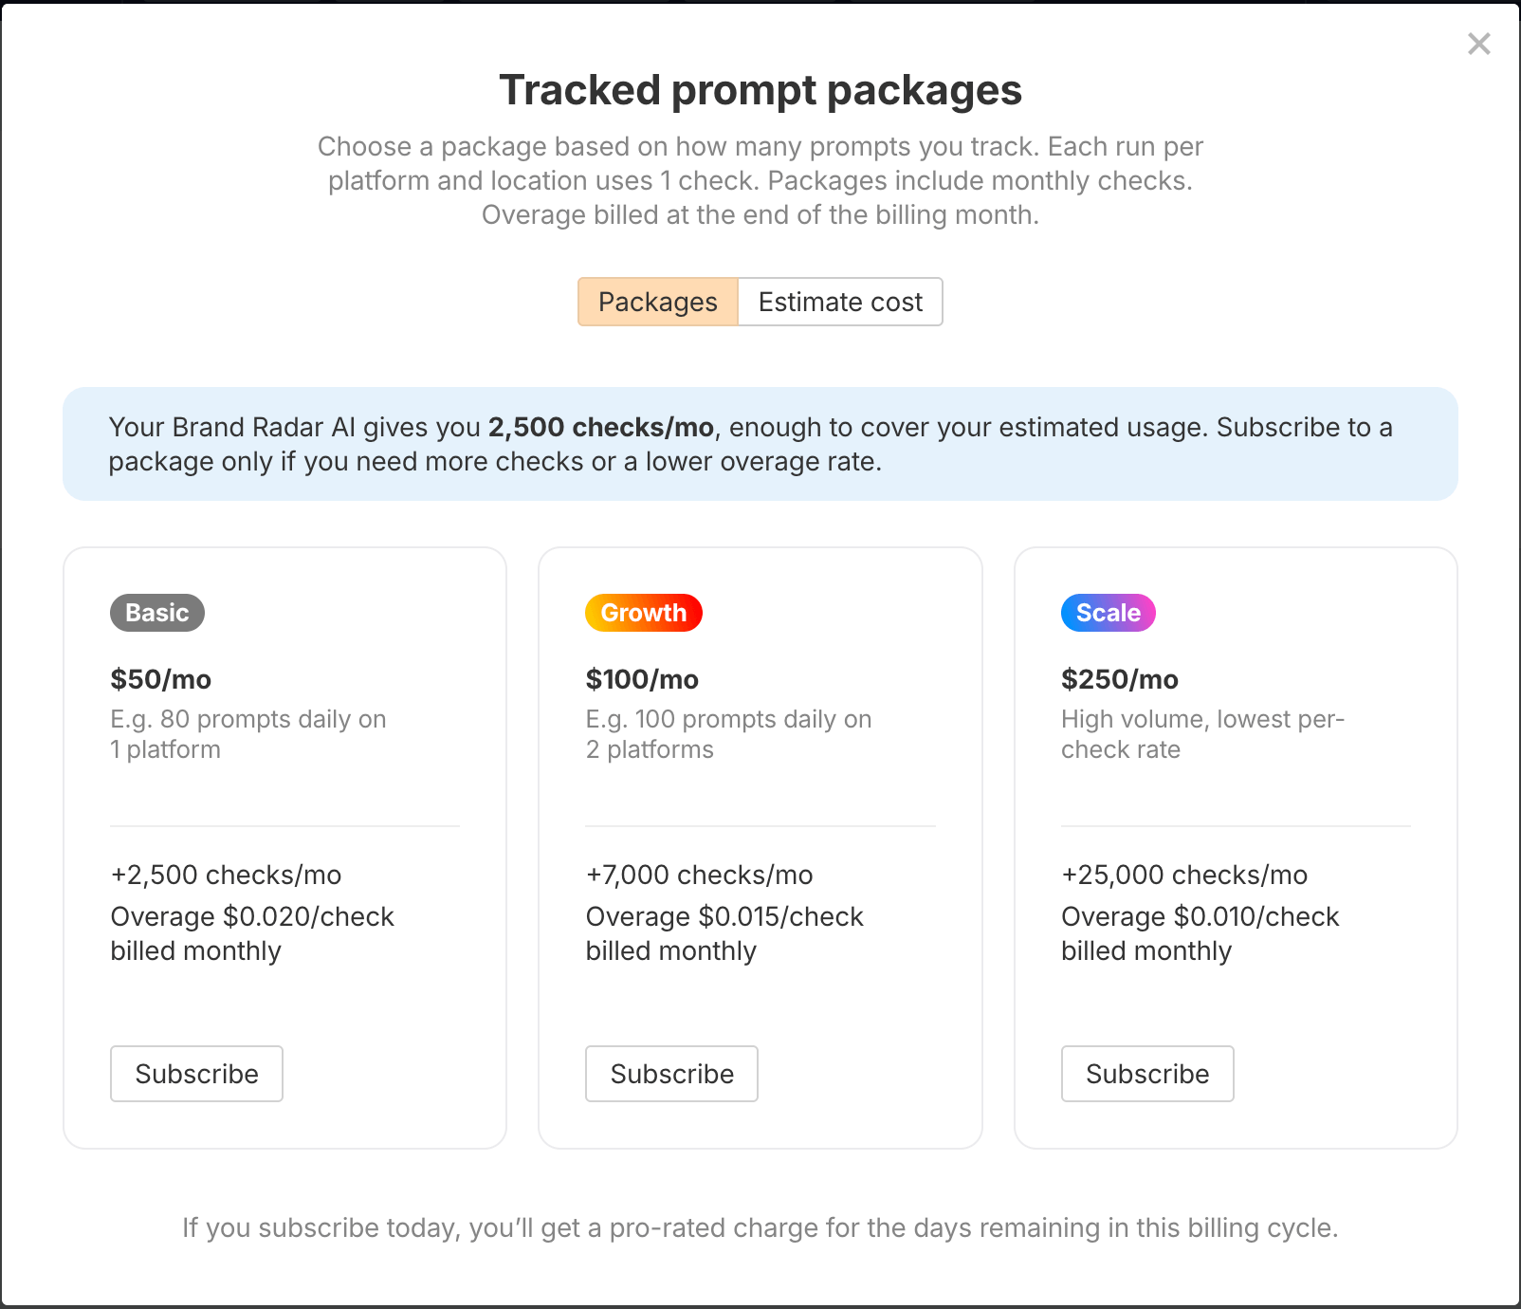Subscribe to the Growth $100/mo plan

tap(671, 1074)
